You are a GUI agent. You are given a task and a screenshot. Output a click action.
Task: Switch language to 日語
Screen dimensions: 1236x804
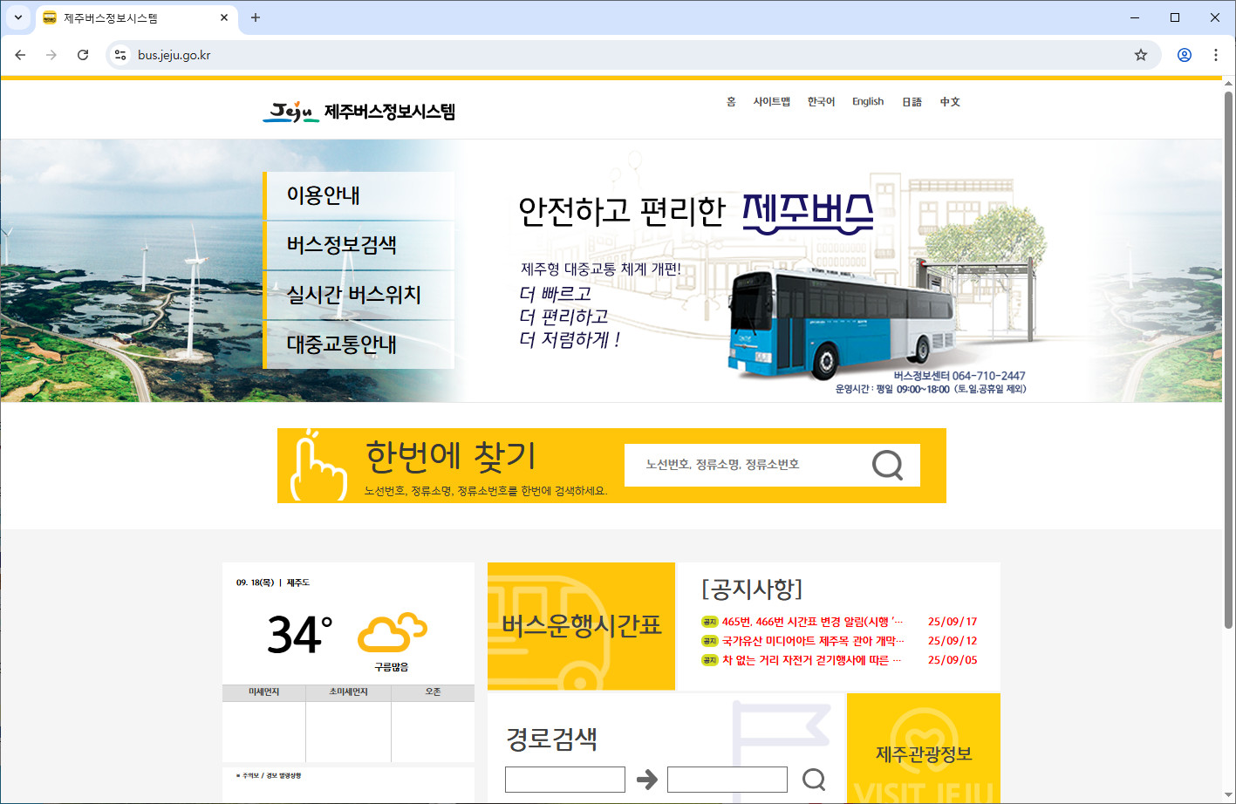tap(912, 102)
